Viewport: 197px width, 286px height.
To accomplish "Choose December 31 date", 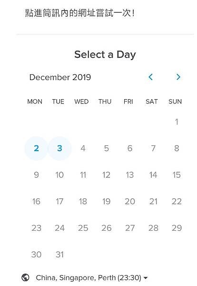I will [60, 255].
